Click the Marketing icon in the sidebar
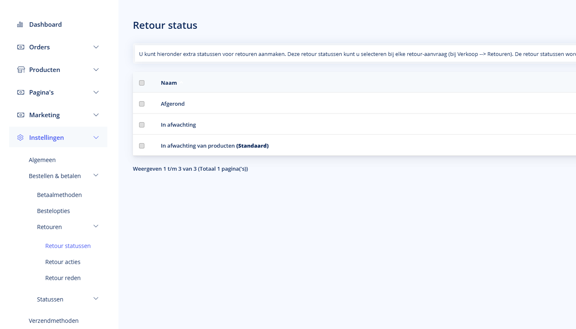The width and height of the screenshot is (576, 329). click(21, 115)
